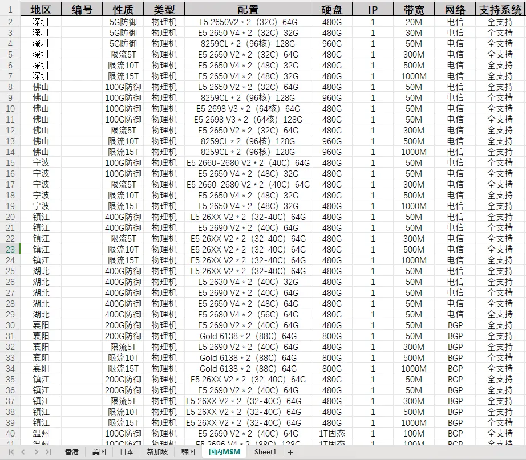Screen dimensions: 526x460
Task: Open the Sheet1 tab
Action: click(265, 452)
